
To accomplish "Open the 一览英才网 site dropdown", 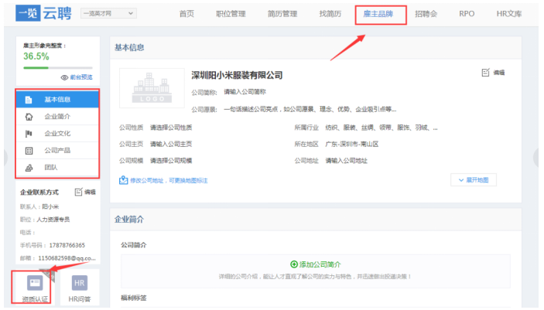I will [x=107, y=14].
